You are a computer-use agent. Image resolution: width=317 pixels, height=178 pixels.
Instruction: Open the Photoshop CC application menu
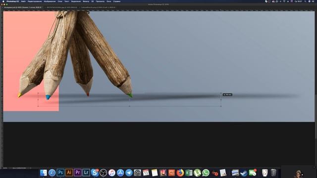click(12, 1)
